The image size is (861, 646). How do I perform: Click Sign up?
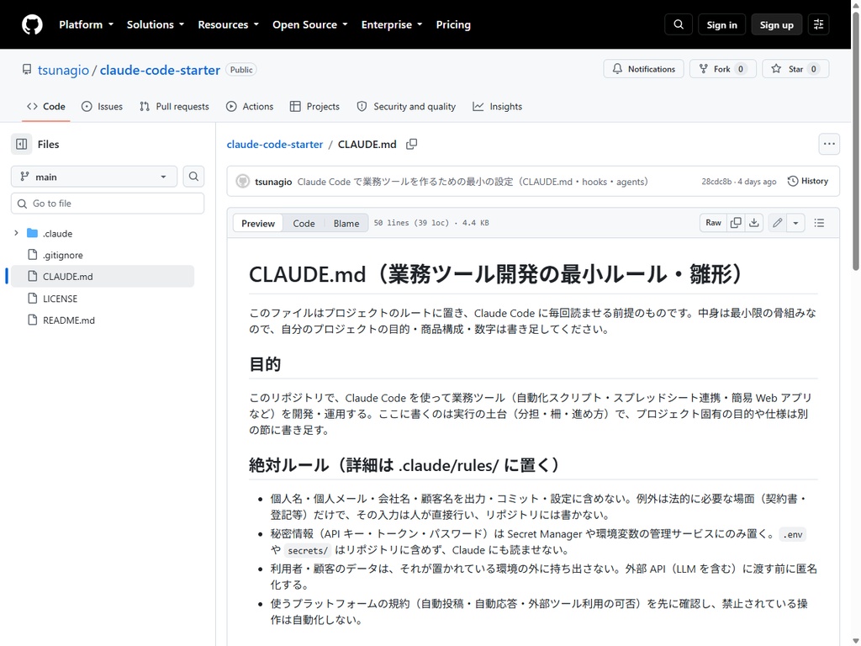(x=776, y=24)
